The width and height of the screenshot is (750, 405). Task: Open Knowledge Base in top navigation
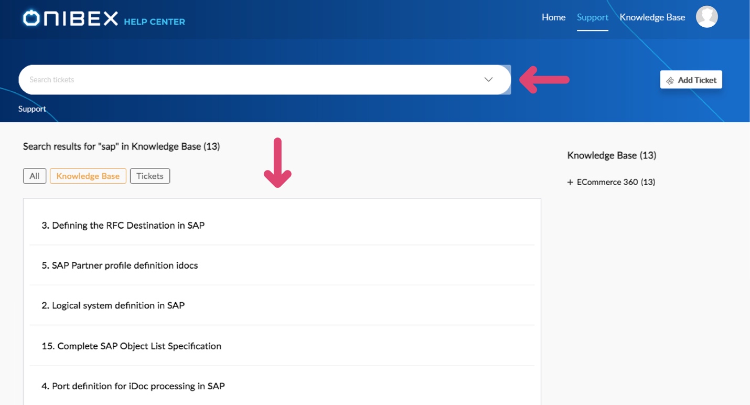click(x=652, y=17)
